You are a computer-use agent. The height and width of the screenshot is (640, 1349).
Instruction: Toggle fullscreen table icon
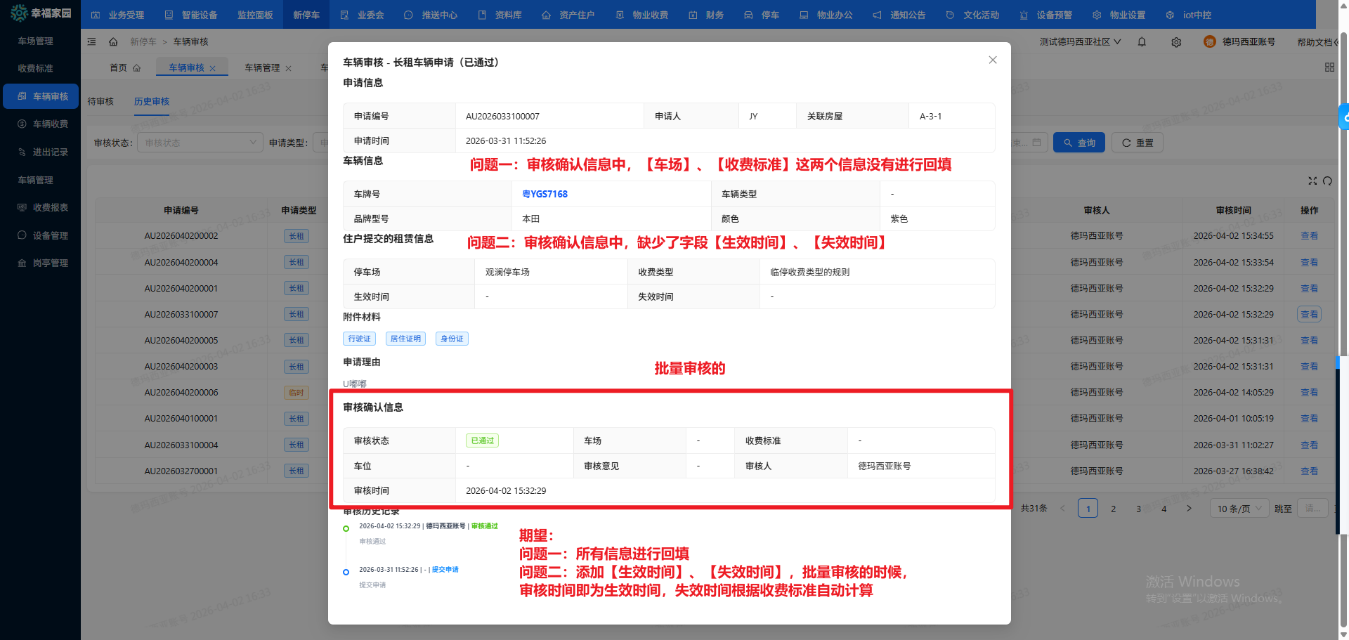[x=1312, y=181]
